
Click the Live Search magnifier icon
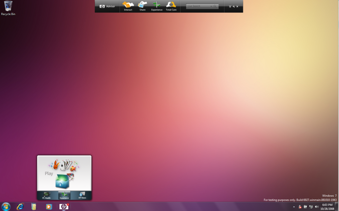coord(215,6)
